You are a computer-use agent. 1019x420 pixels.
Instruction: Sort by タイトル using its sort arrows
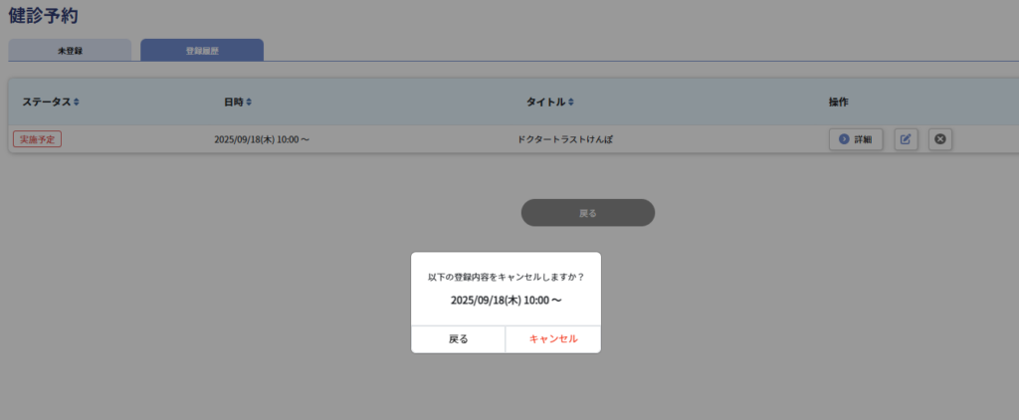[572, 103]
